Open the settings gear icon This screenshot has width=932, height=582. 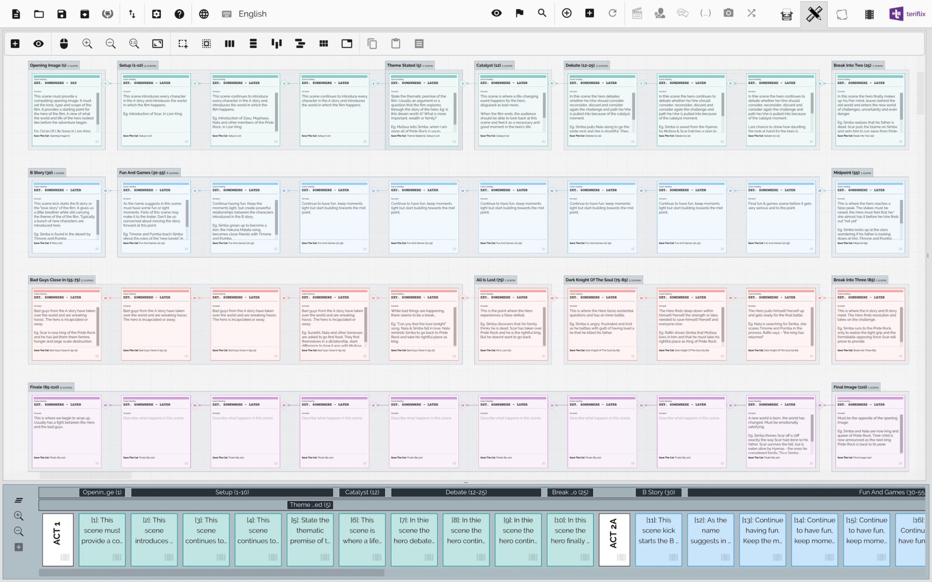[157, 14]
